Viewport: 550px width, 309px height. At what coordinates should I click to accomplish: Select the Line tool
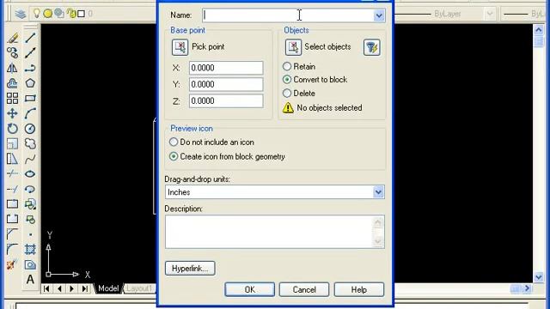coord(30,38)
